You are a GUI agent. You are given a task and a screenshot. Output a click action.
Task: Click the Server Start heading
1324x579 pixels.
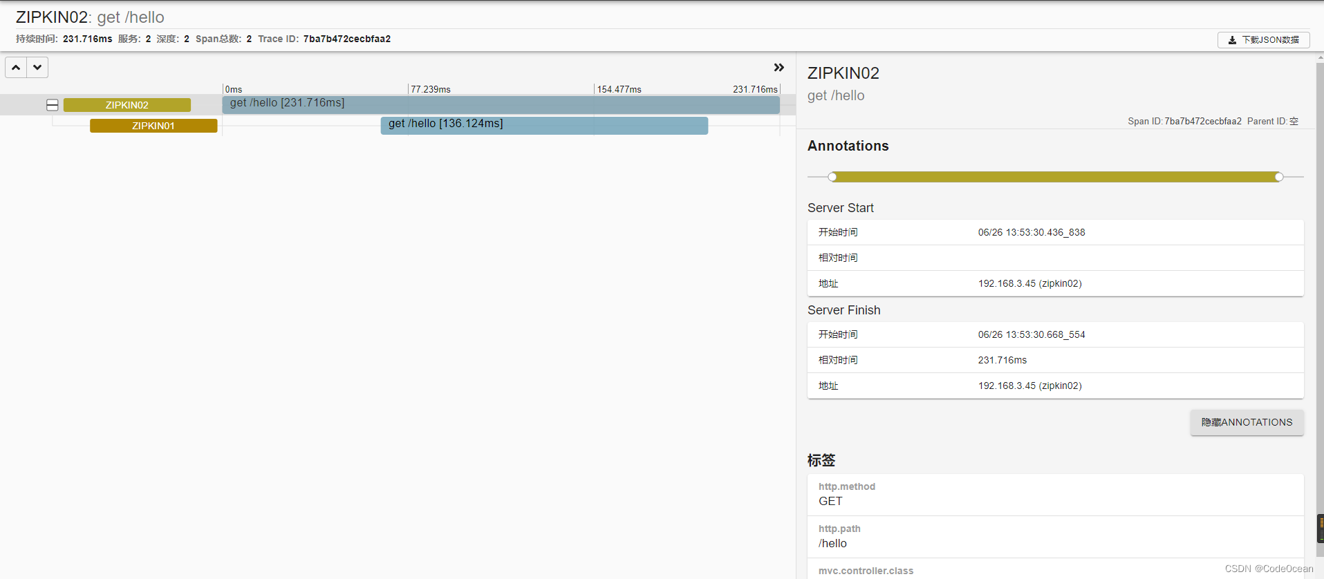tap(841, 208)
